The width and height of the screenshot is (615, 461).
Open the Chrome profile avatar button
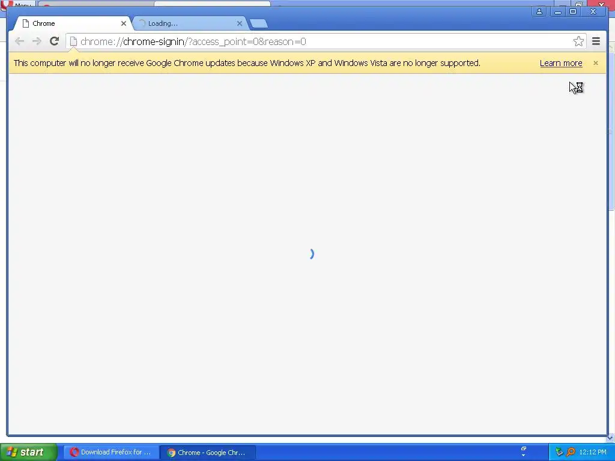539,11
